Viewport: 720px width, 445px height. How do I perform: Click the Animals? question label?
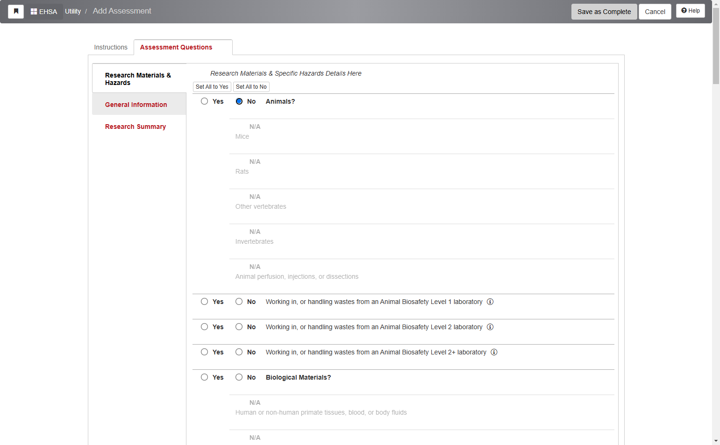(x=280, y=101)
